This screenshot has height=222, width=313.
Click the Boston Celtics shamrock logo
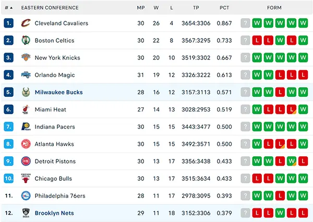(26, 40)
